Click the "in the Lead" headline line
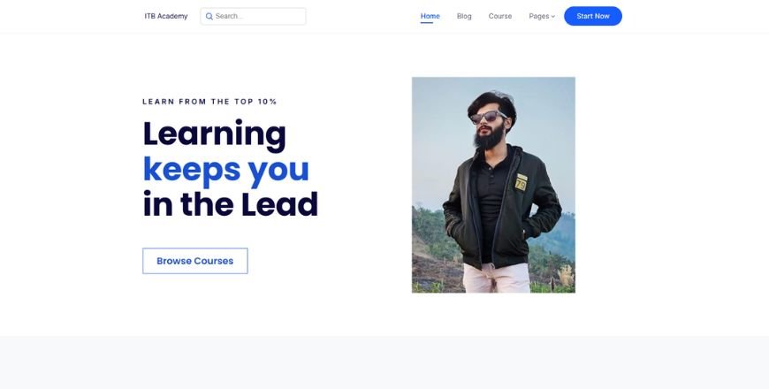The width and height of the screenshot is (769, 389). 231,204
